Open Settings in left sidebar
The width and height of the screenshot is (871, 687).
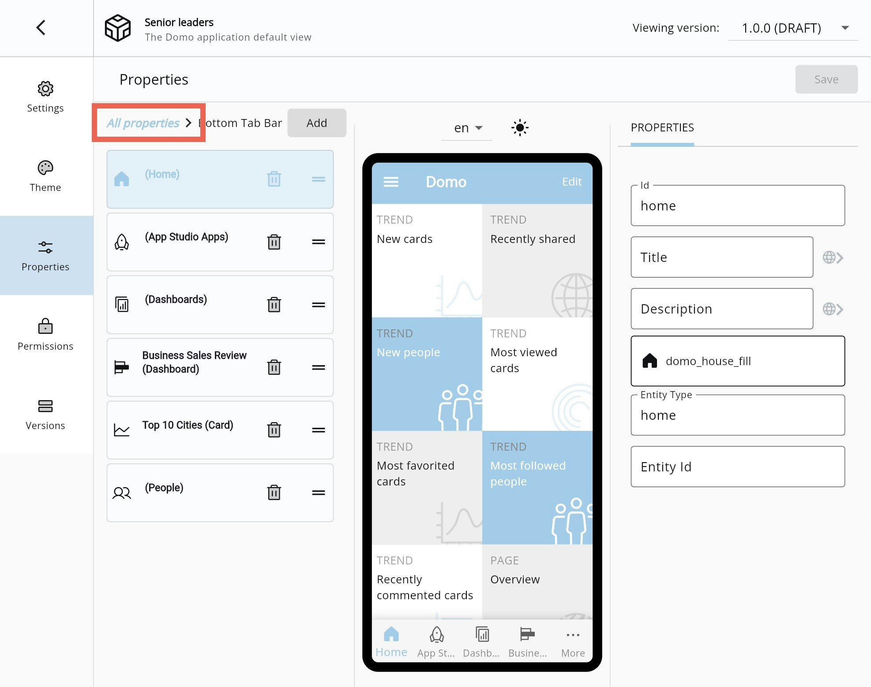pyautogui.click(x=45, y=97)
